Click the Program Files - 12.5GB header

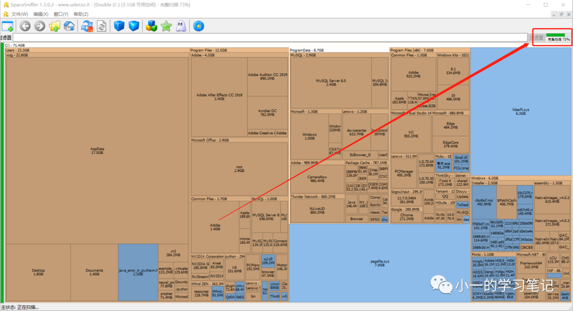pos(239,50)
